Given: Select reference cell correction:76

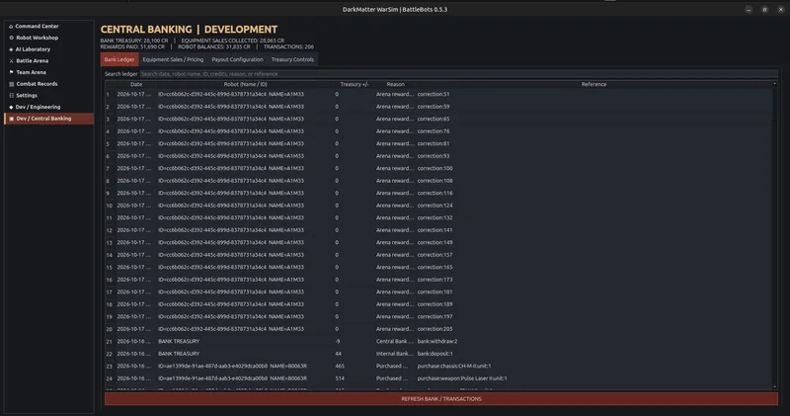Looking at the screenshot, I should coord(434,131).
